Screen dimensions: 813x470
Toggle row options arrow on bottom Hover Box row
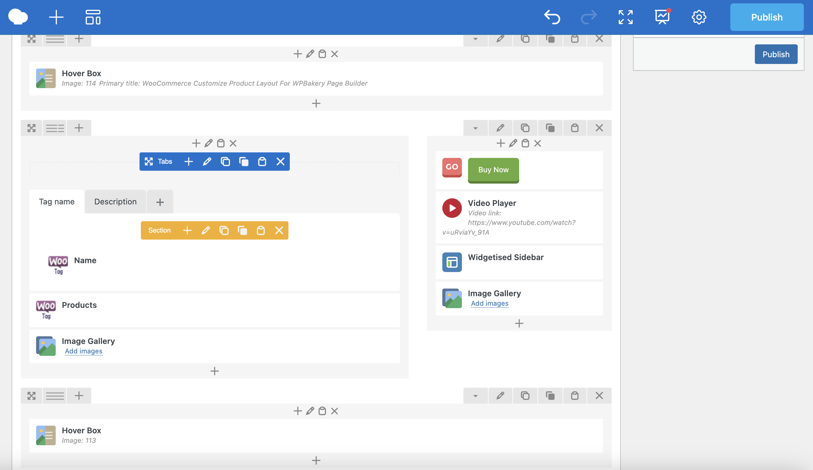point(475,396)
